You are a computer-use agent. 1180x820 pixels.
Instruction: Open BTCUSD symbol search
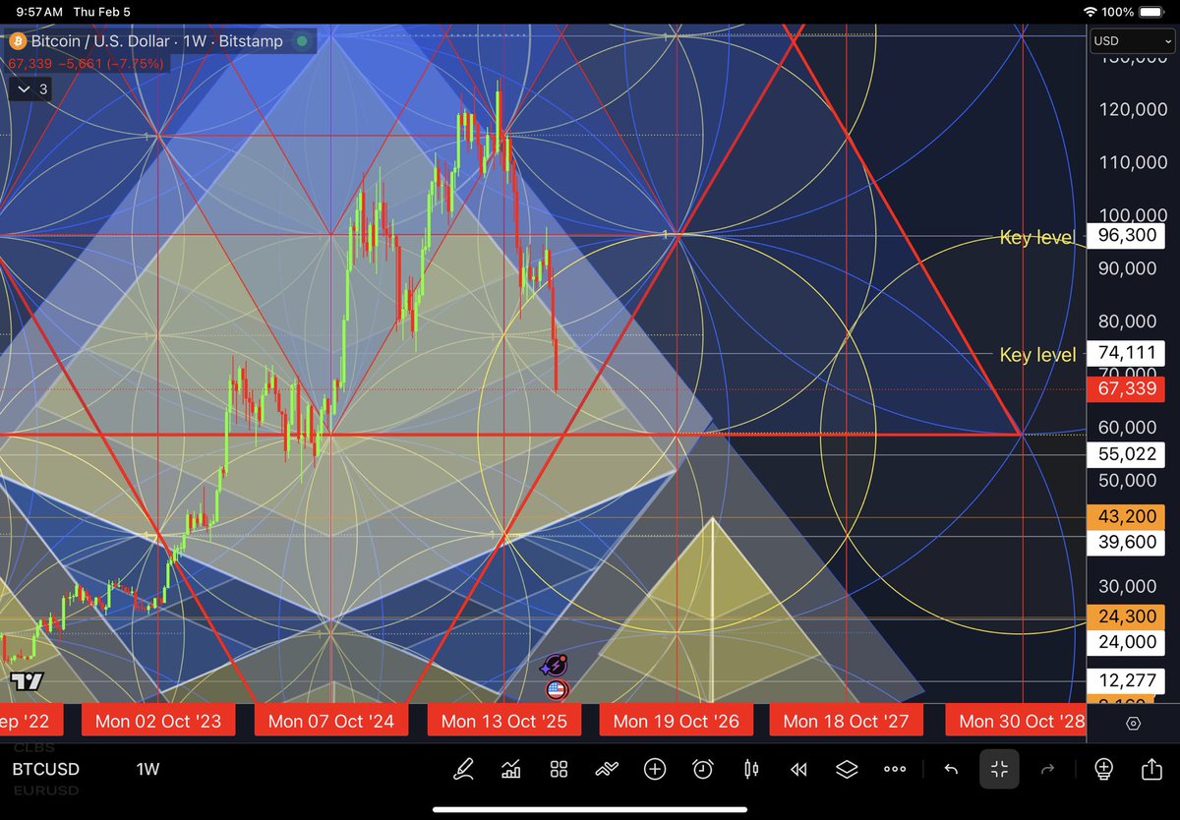click(46, 769)
